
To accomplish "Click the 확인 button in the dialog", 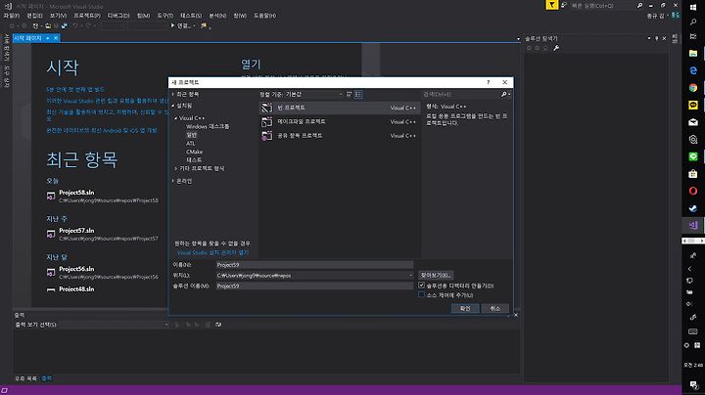I will pyautogui.click(x=465, y=308).
